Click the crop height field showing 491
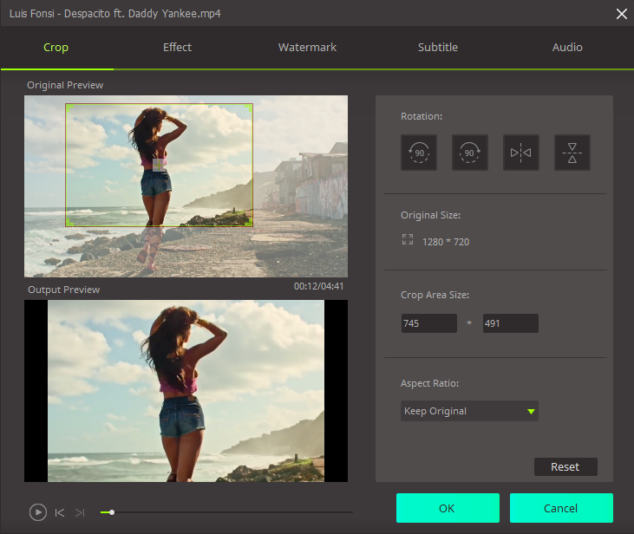This screenshot has width=634, height=534. pyautogui.click(x=510, y=323)
